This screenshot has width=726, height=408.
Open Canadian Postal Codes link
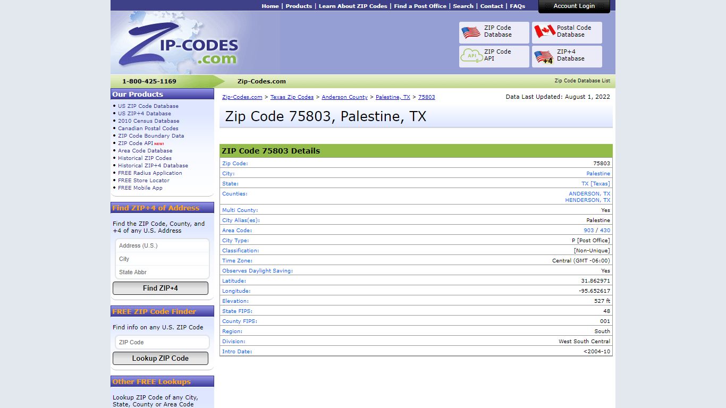click(148, 129)
